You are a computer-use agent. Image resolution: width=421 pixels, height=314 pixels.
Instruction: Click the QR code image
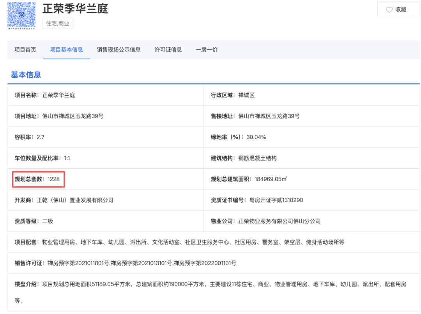point(21,14)
